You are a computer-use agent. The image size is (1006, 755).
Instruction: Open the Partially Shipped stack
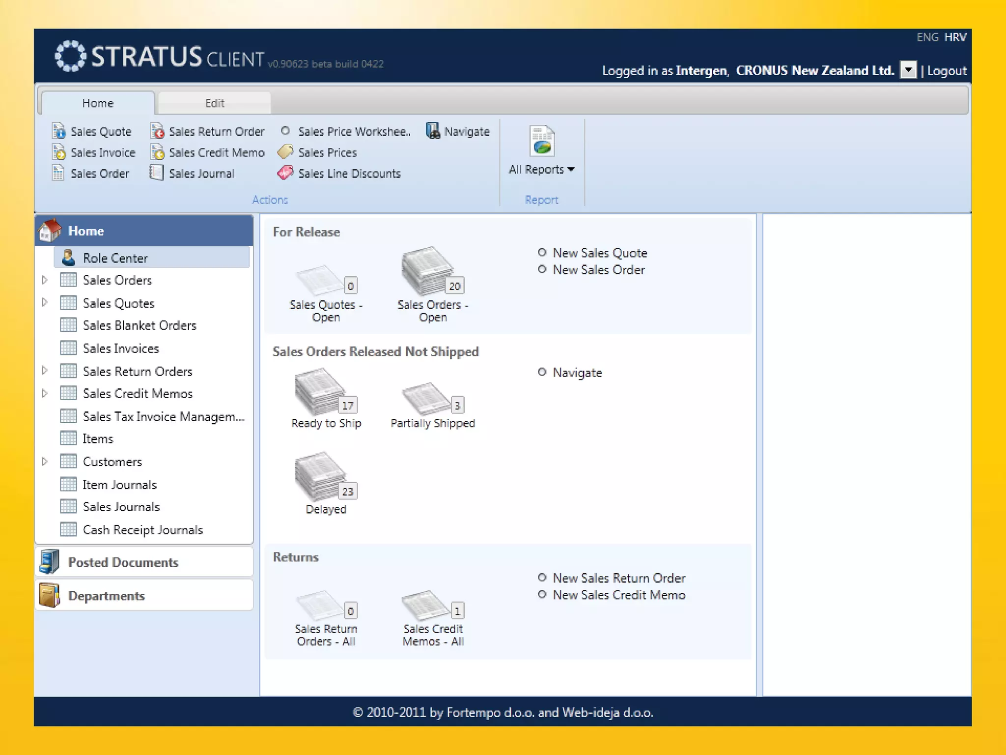(x=433, y=399)
